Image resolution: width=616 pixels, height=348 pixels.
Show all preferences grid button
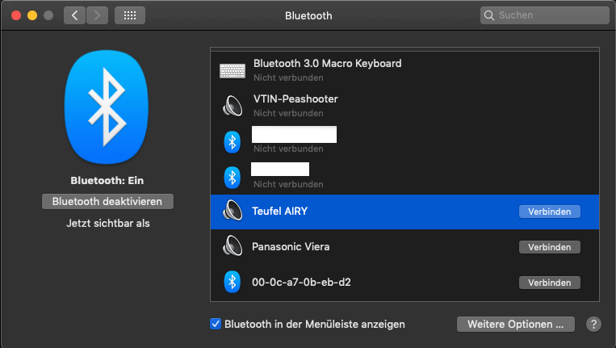coord(130,15)
